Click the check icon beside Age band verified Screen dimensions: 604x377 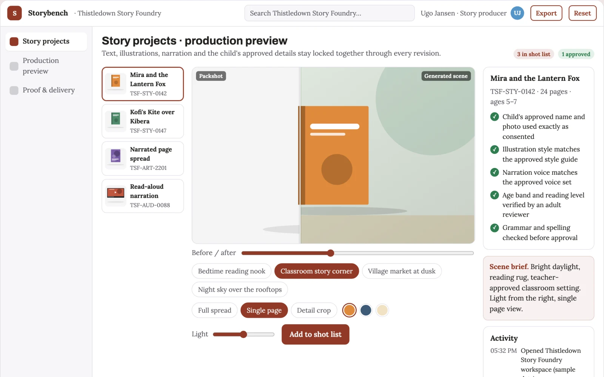click(495, 195)
